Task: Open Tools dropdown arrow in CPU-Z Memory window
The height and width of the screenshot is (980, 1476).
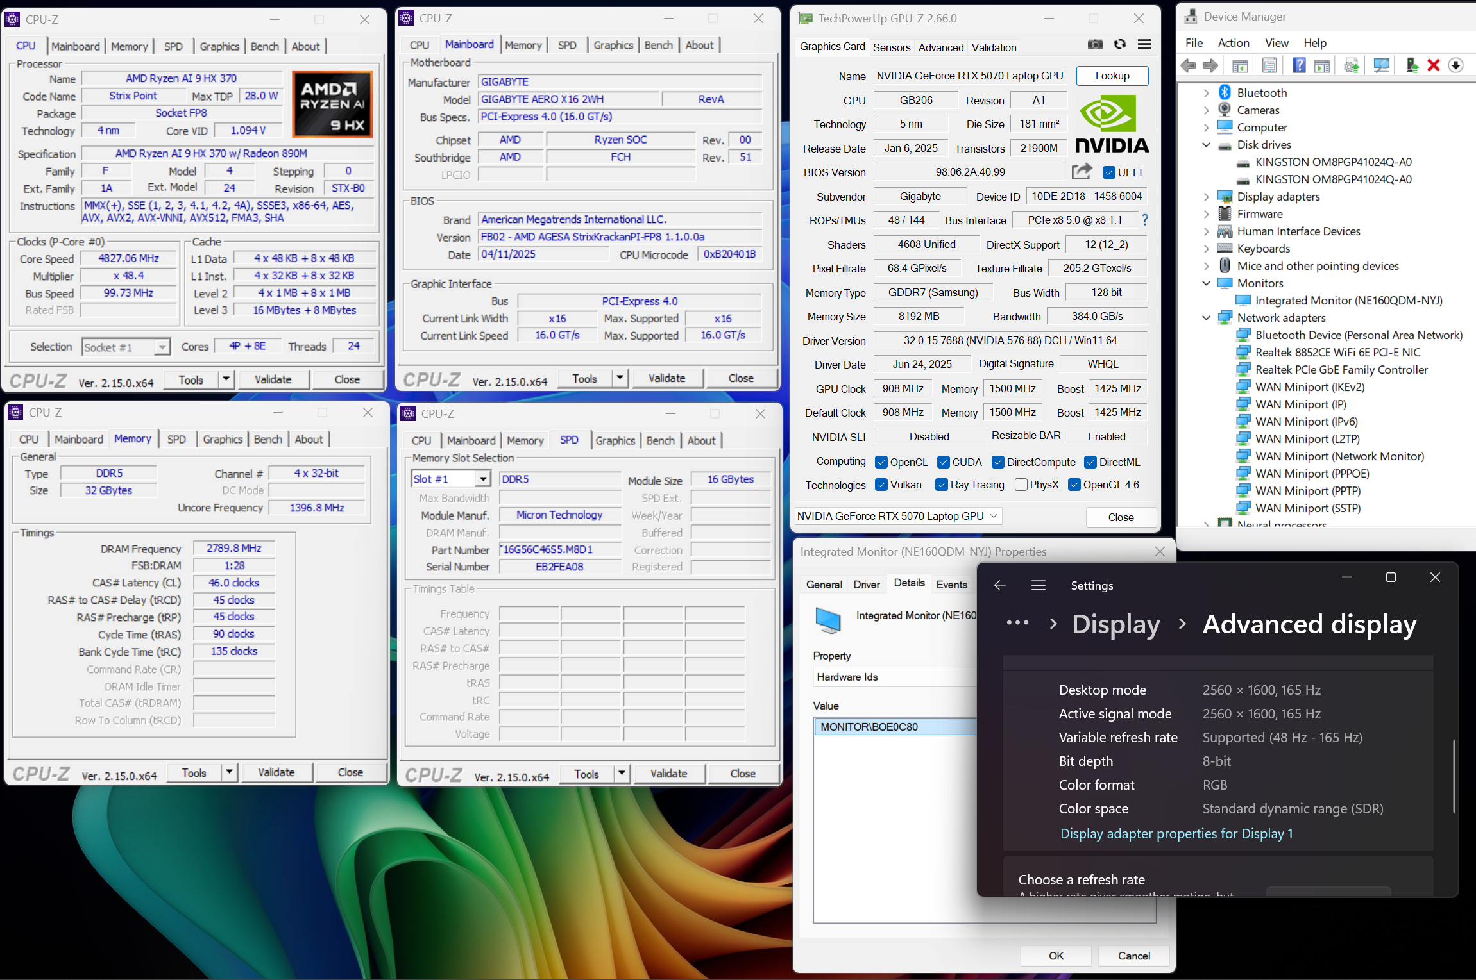Action: 230,772
